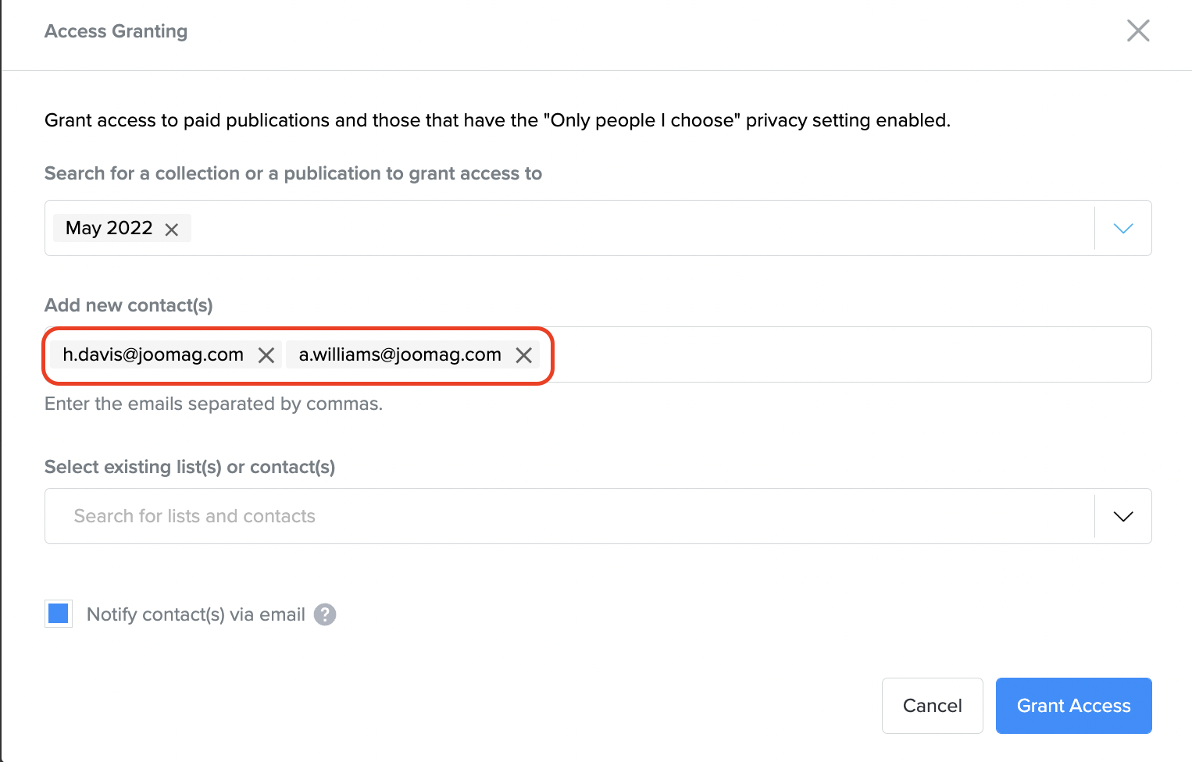This screenshot has height=762, width=1192.
Task: Remove the May 2022 publication tag
Action: (x=172, y=230)
